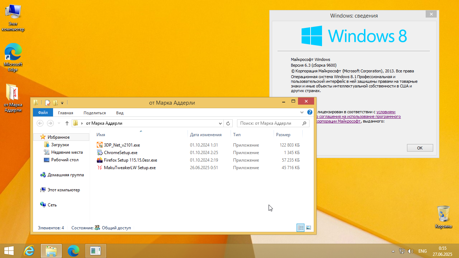Open Microsoft Edge from the taskbar

click(74, 251)
